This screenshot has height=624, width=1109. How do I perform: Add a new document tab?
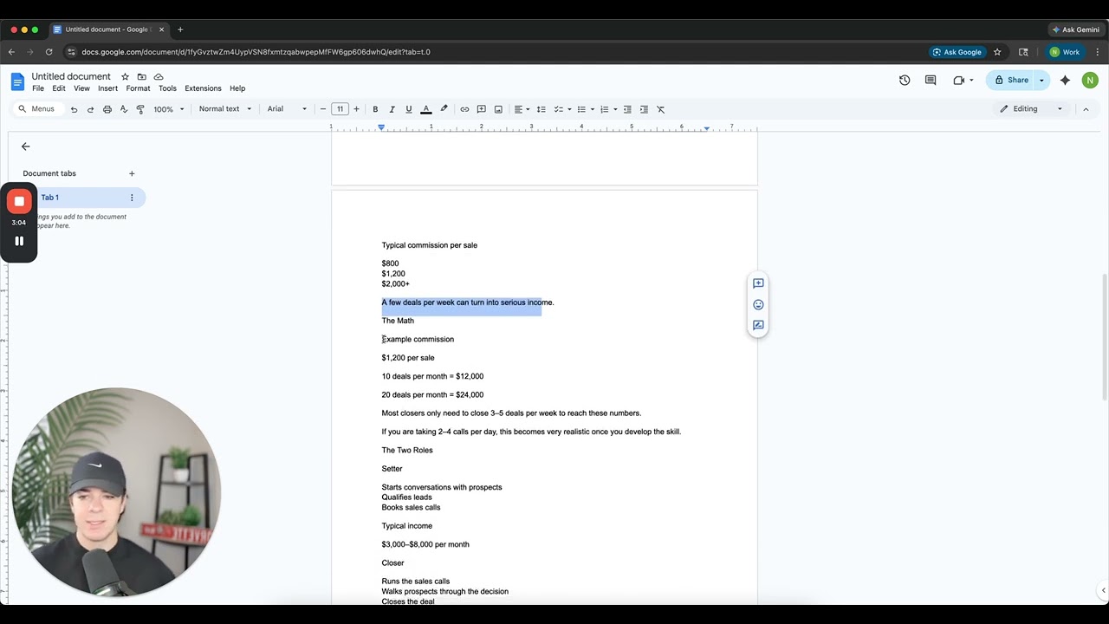click(x=132, y=173)
